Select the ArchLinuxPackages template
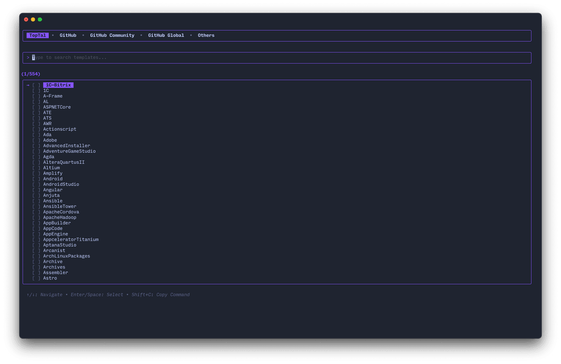 (66, 256)
